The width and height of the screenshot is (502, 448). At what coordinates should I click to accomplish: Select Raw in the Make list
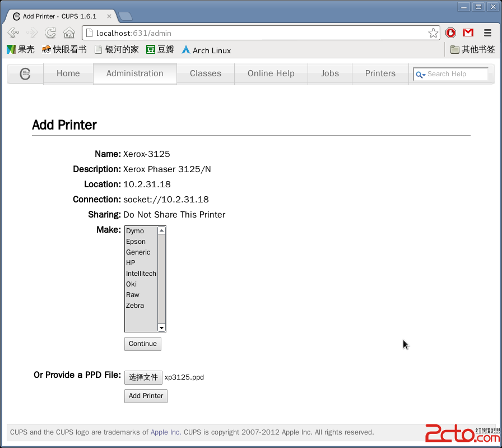141,295
